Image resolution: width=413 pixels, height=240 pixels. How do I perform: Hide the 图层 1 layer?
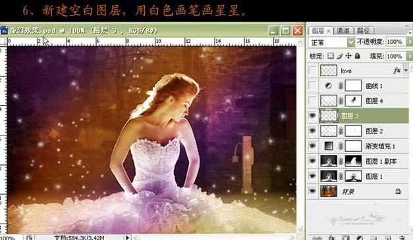(313, 176)
